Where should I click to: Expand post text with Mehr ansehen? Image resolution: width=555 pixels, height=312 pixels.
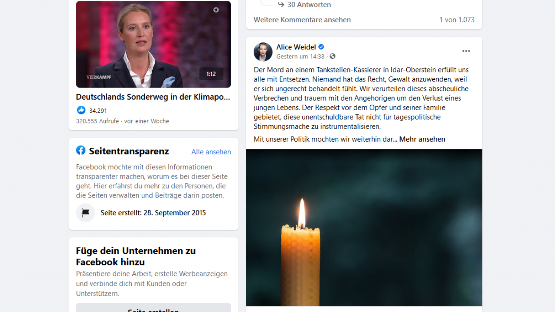tap(422, 139)
